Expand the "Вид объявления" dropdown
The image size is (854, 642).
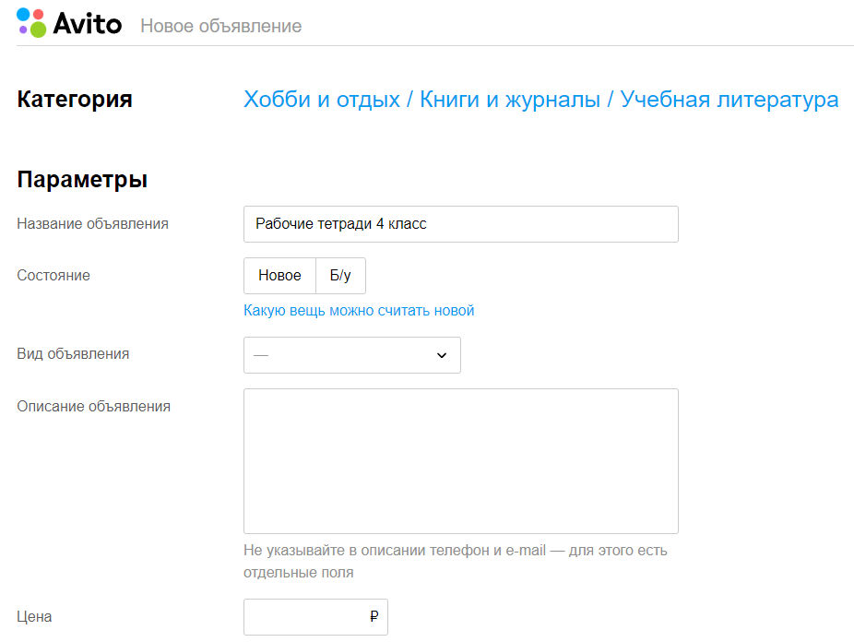click(x=351, y=355)
